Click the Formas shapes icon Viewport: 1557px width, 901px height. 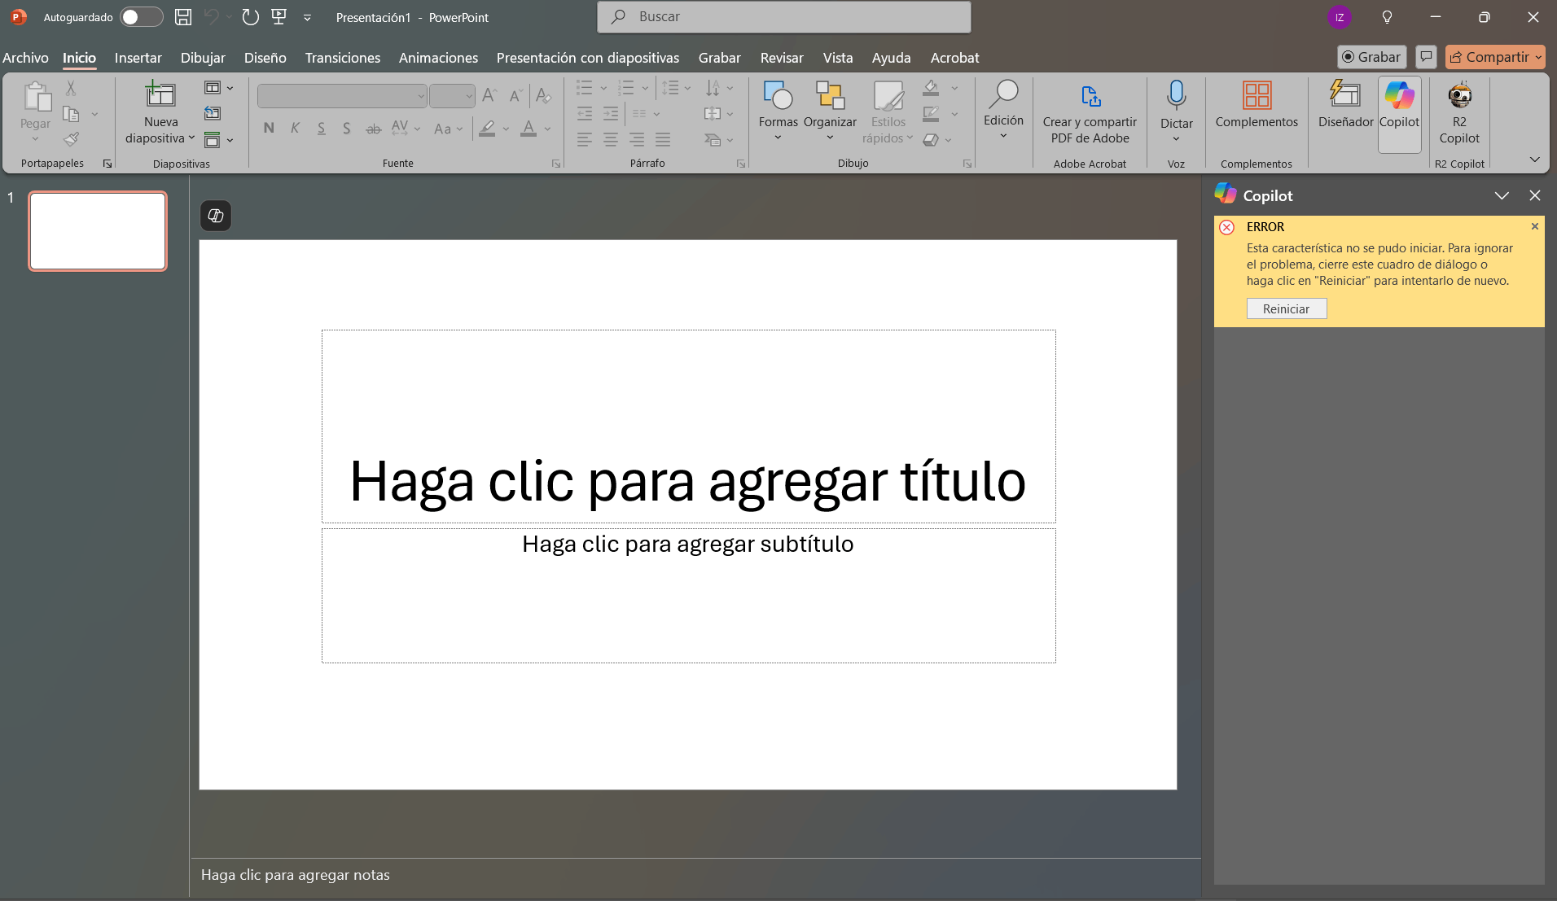(778, 96)
